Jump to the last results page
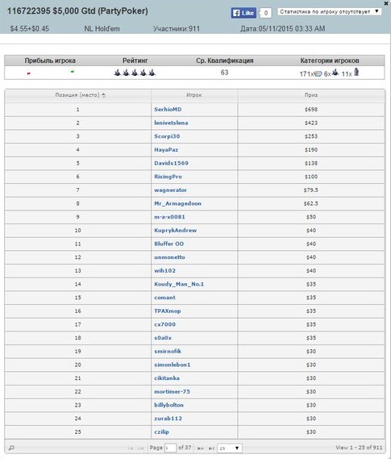The image size is (391, 459). [211, 449]
